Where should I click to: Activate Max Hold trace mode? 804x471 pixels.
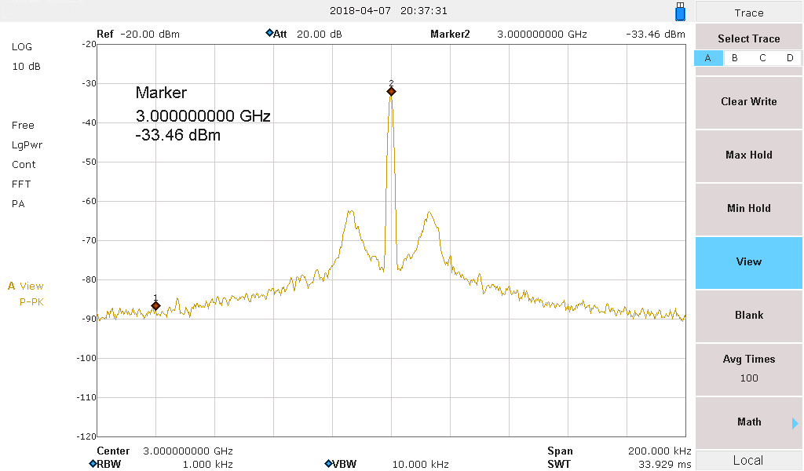tap(748, 155)
